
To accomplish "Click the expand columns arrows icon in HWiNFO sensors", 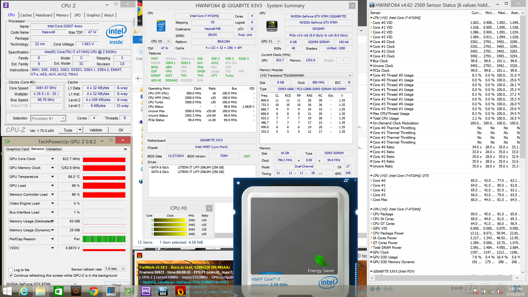I will pyautogui.click(x=375, y=289).
